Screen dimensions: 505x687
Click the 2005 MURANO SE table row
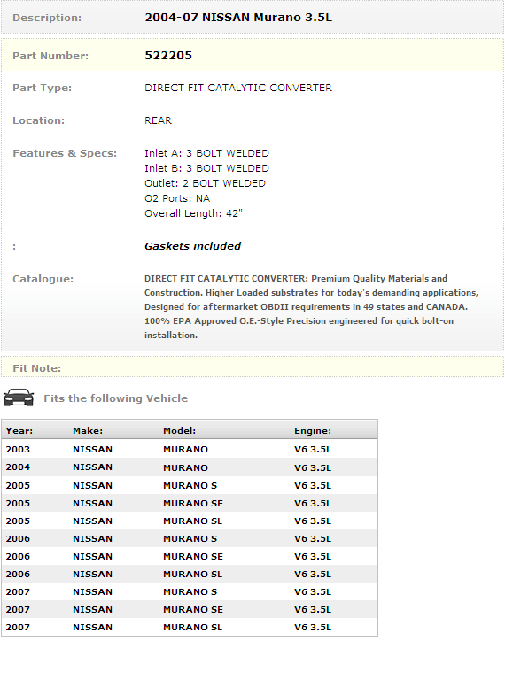click(x=190, y=503)
